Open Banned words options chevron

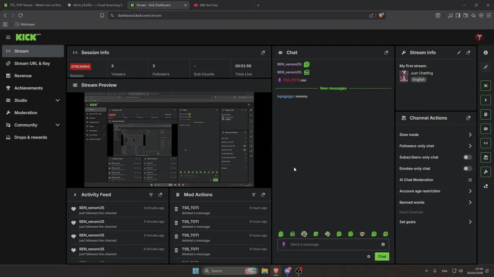click(470, 202)
